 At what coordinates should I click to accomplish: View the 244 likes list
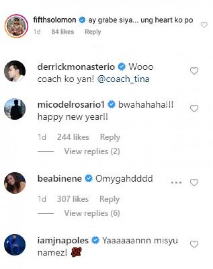coord(73,137)
